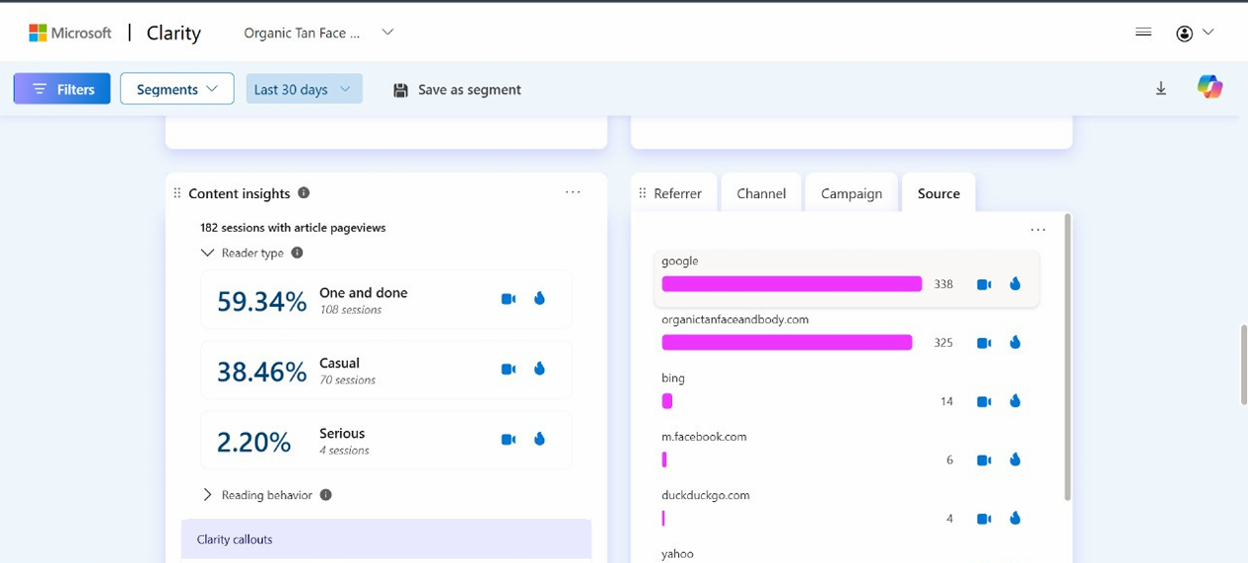Click the 182 sessions with article pageviews text
Viewport: 1248px width, 563px height.
293,228
